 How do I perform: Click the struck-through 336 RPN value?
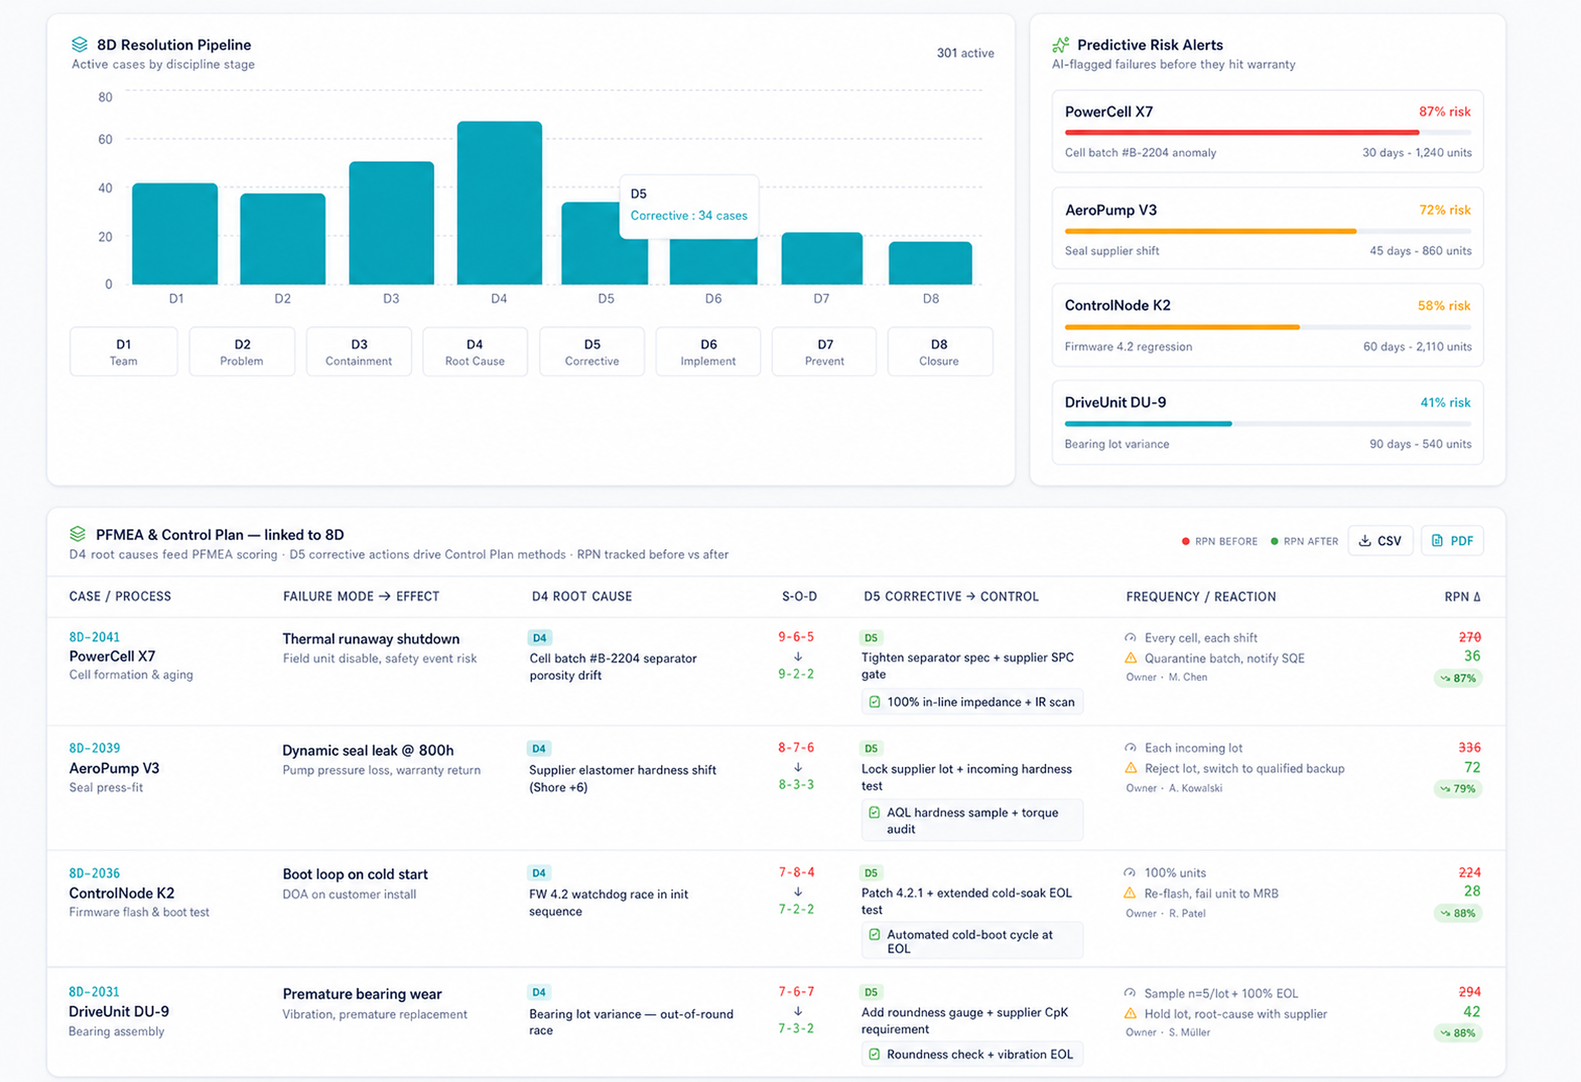pyautogui.click(x=1469, y=747)
